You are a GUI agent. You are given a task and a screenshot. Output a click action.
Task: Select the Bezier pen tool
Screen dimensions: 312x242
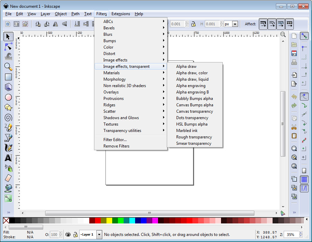tap(8, 138)
